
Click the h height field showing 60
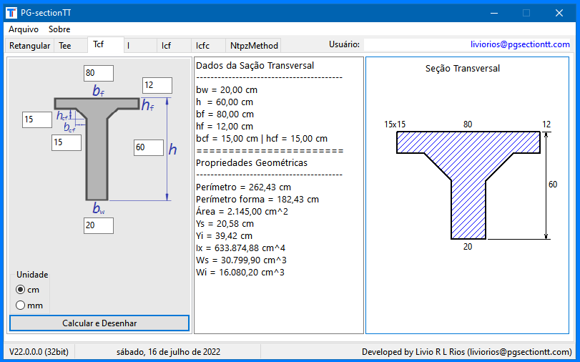tap(149, 147)
